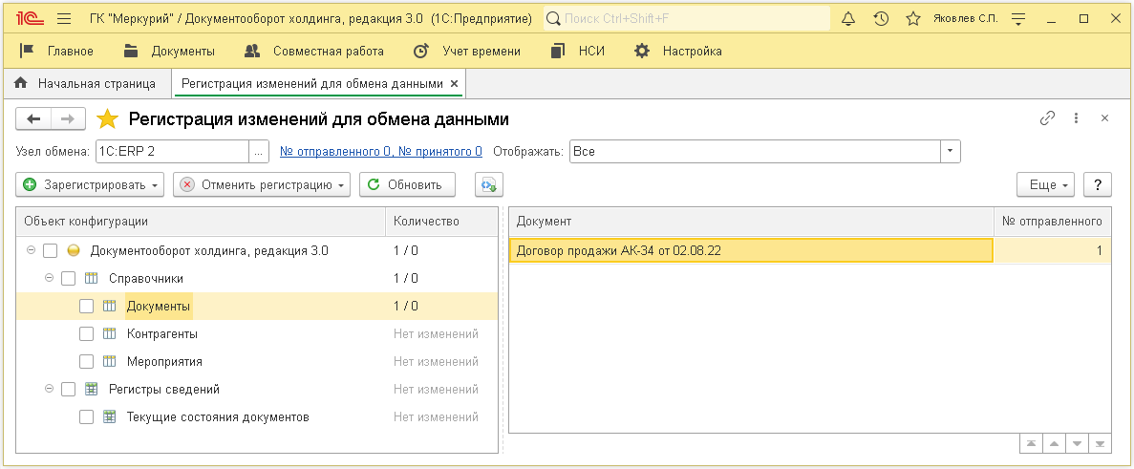The height and width of the screenshot is (469, 1134).
Task: Tick the Мероприятия checkbox
Action: 87,362
